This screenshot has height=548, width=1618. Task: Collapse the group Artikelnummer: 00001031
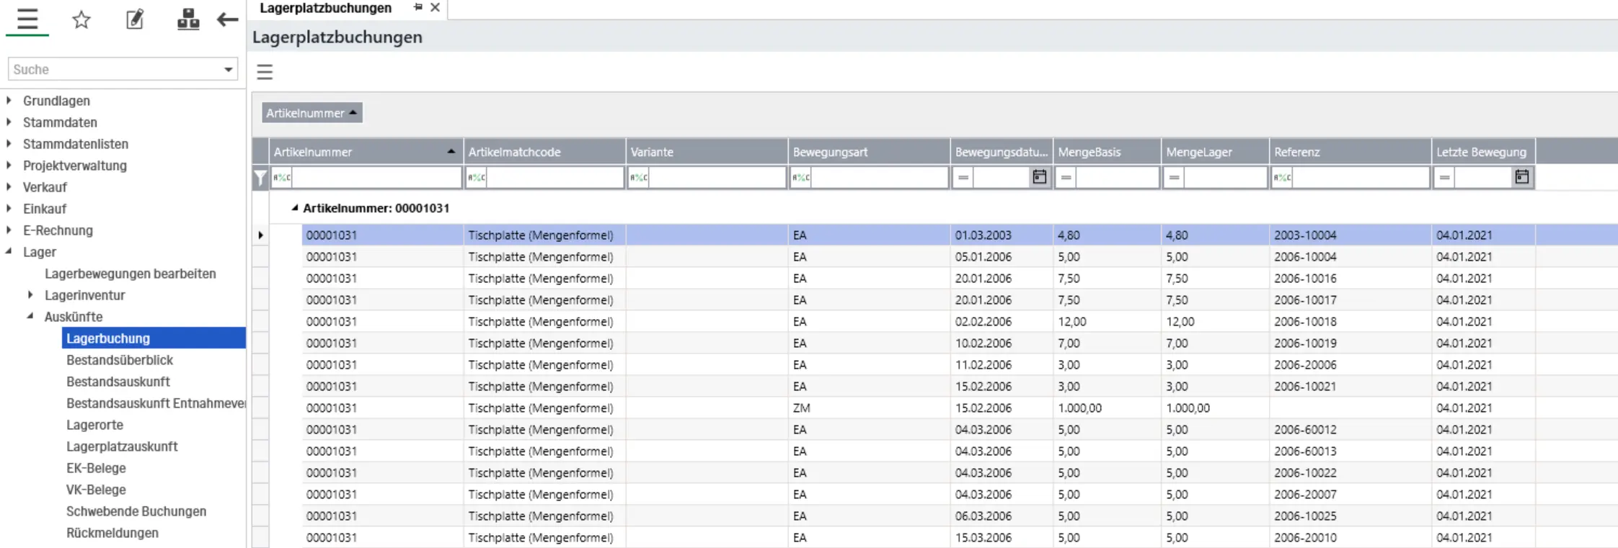294,208
